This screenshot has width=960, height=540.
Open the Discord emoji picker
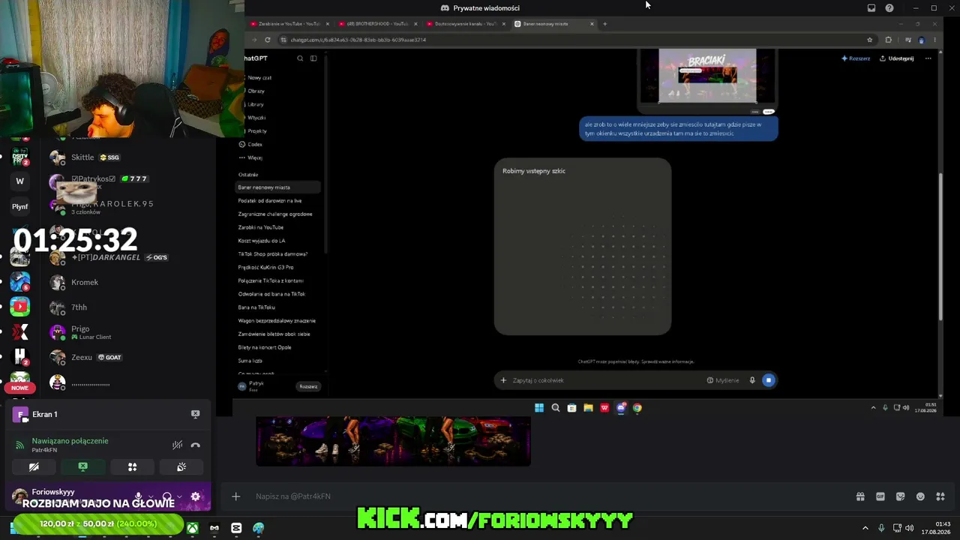click(920, 496)
